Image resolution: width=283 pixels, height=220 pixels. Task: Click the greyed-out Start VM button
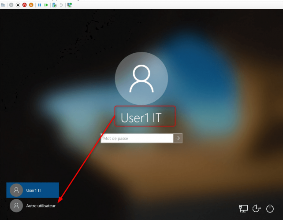click(11, 5)
